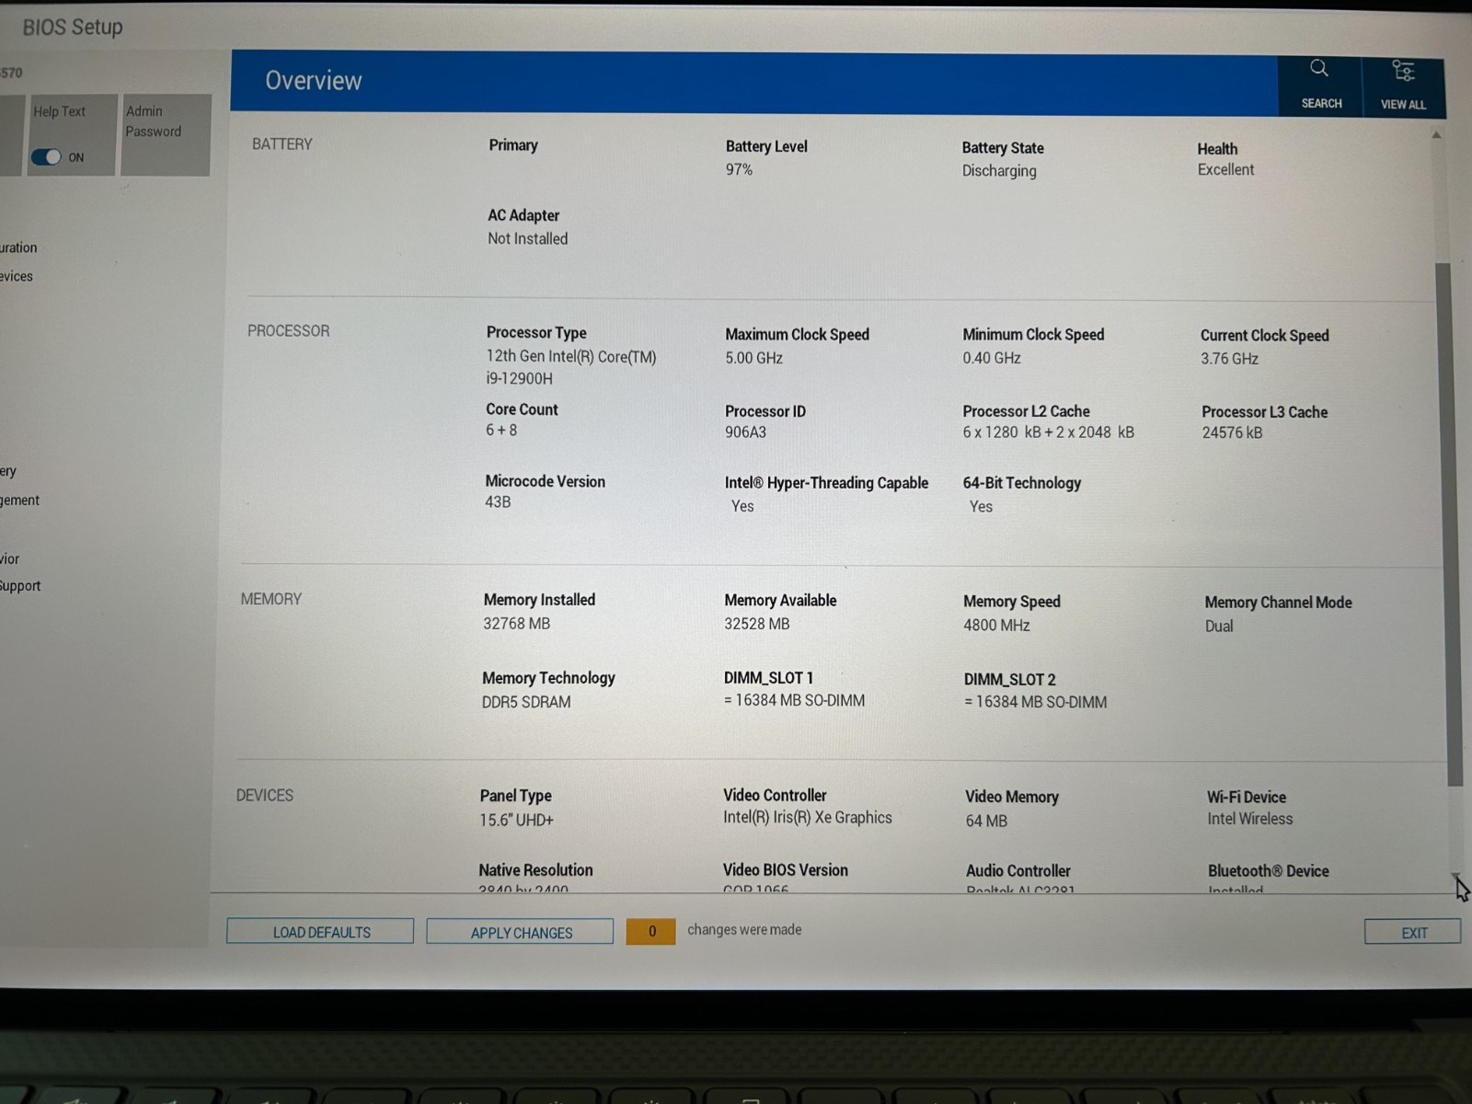Click the processor type i9-12900H text
Image resolution: width=1472 pixels, height=1104 pixels.
click(519, 379)
